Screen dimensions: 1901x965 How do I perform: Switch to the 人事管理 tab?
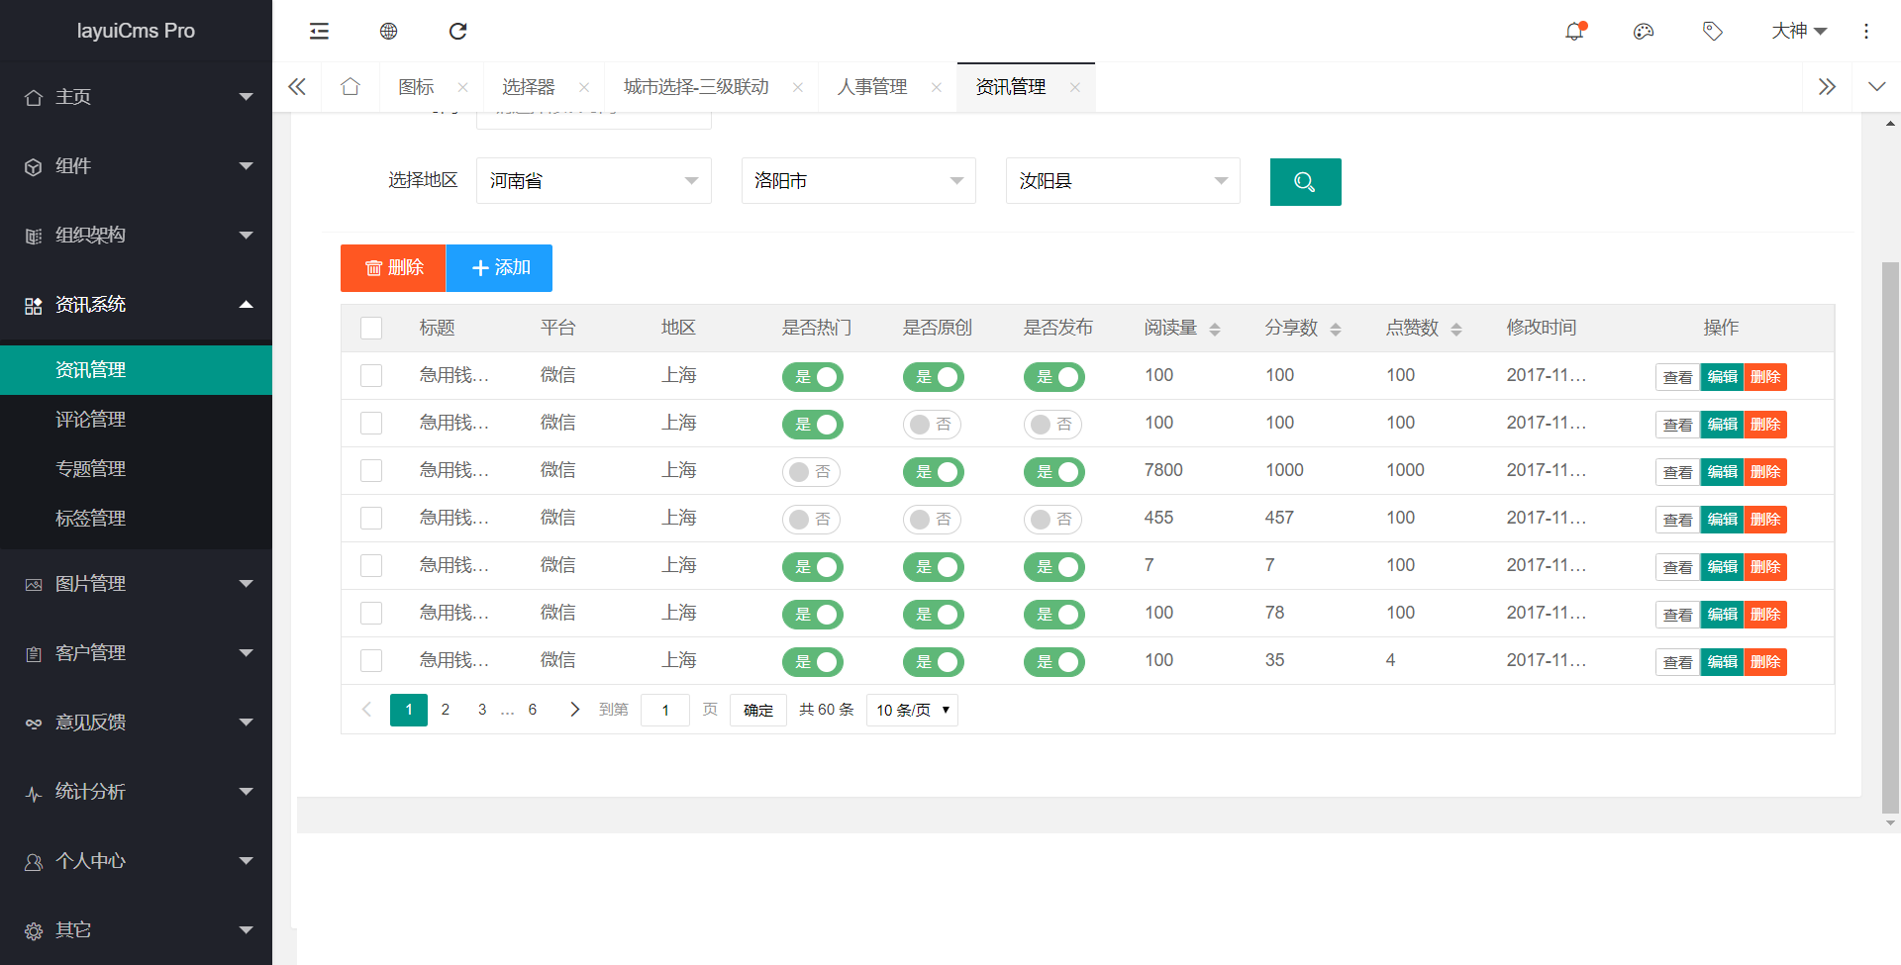pyautogui.click(x=871, y=86)
